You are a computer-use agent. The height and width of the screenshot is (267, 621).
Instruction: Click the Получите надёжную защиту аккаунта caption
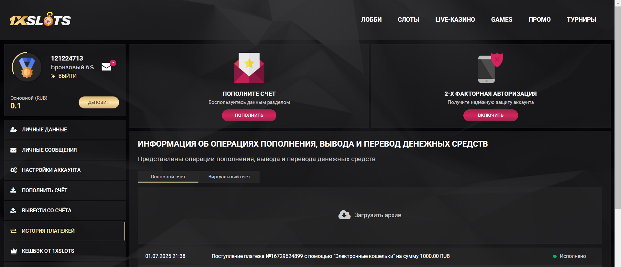[491, 102]
